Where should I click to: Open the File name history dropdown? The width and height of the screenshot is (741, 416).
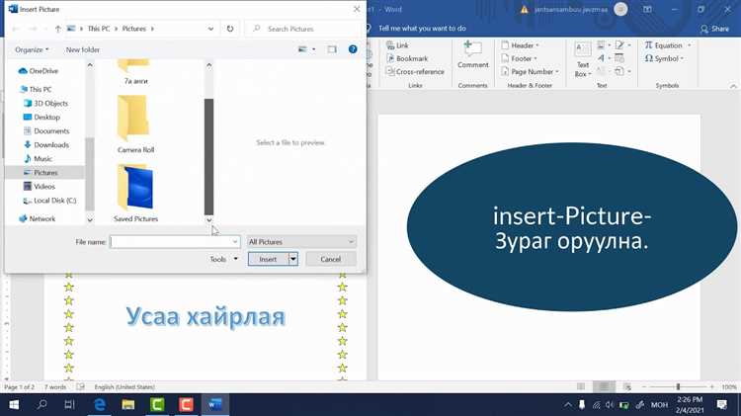(x=235, y=242)
